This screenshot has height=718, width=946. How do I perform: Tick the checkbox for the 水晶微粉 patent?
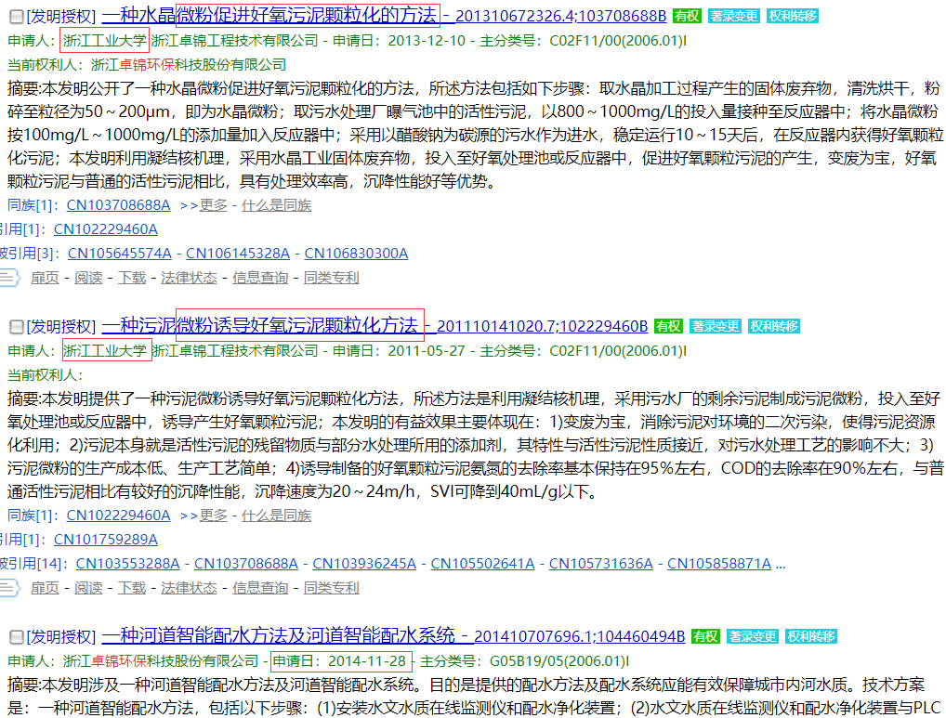16,16
